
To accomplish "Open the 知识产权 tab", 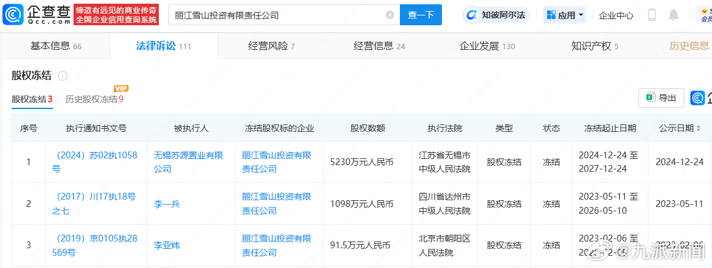I will pos(595,46).
